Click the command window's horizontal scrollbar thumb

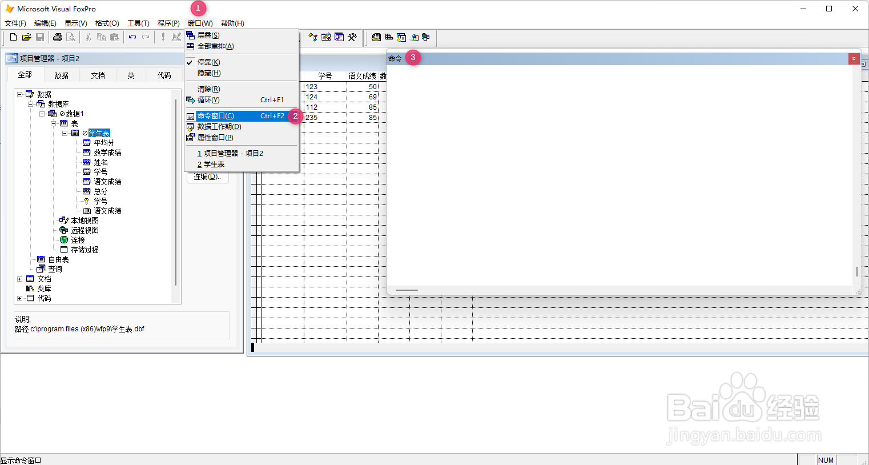click(x=407, y=290)
